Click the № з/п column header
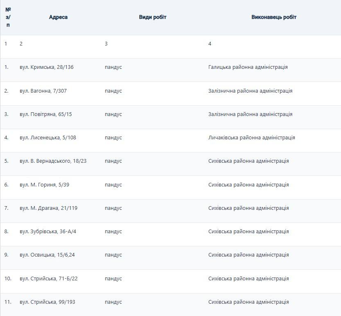 pos(8,17)
